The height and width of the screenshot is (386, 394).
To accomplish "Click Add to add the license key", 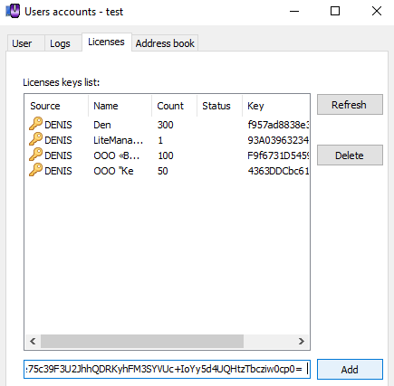I will [350, 369].
